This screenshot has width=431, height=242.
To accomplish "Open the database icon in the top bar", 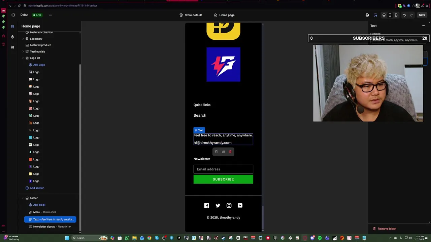I will point(367,15).
